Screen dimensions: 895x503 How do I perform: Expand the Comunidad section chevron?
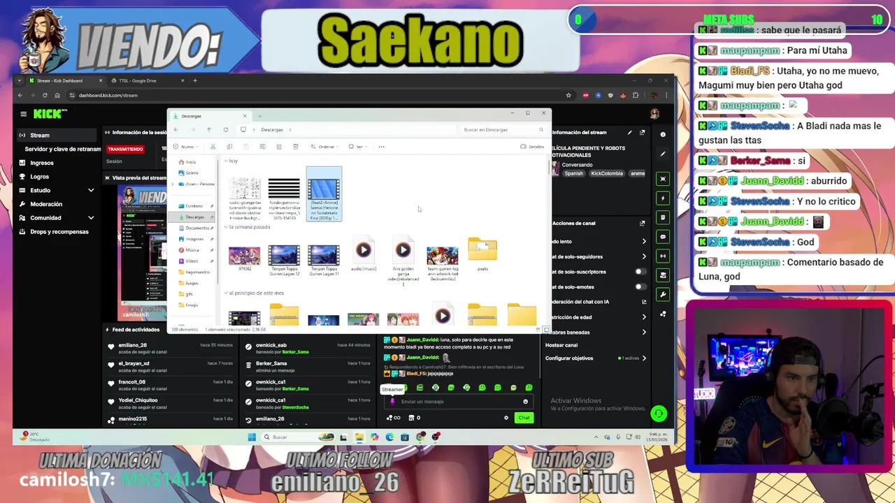(x=90, y=218)
